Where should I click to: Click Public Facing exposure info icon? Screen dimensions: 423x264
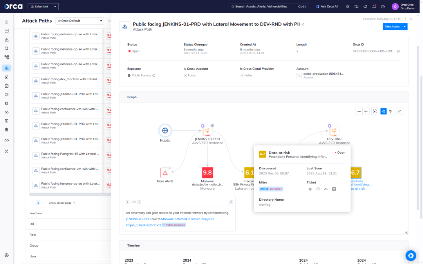154,75
